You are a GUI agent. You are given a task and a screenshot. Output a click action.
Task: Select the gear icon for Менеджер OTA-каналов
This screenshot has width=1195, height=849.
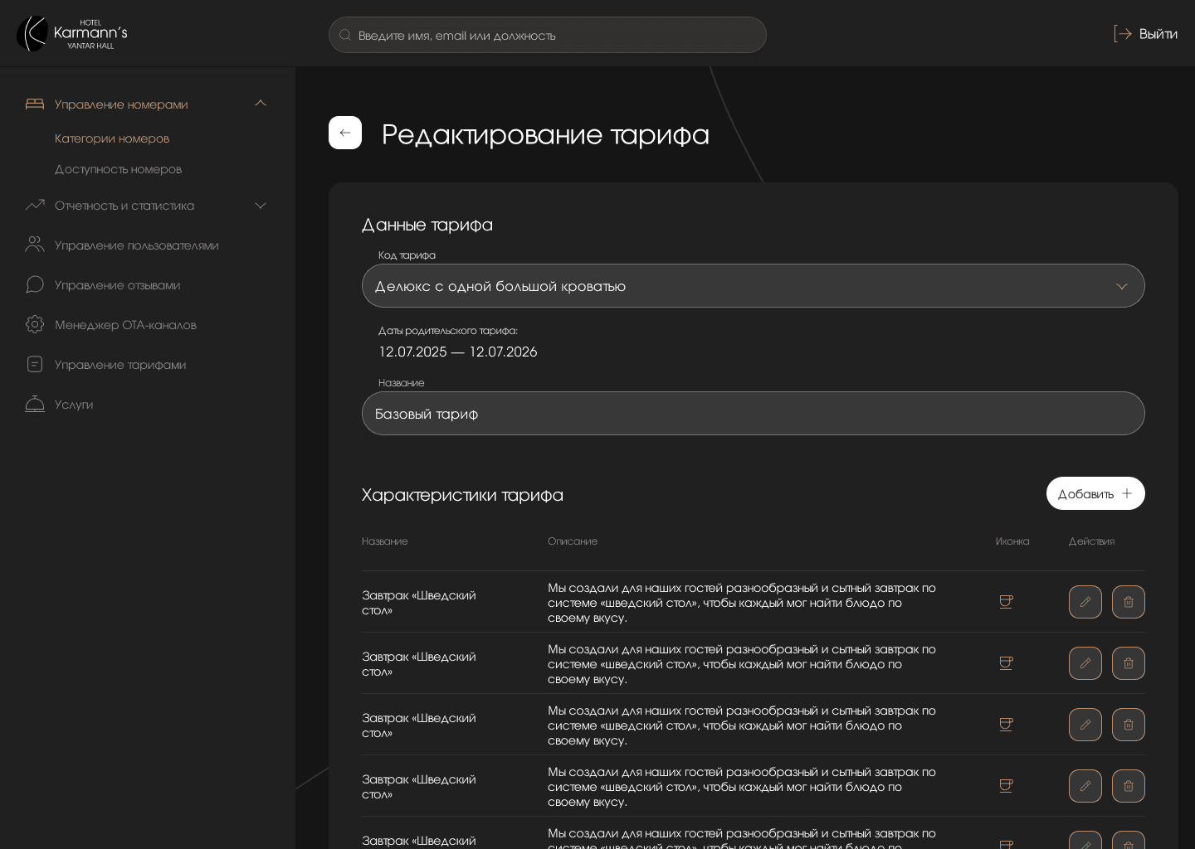[35, 324]
